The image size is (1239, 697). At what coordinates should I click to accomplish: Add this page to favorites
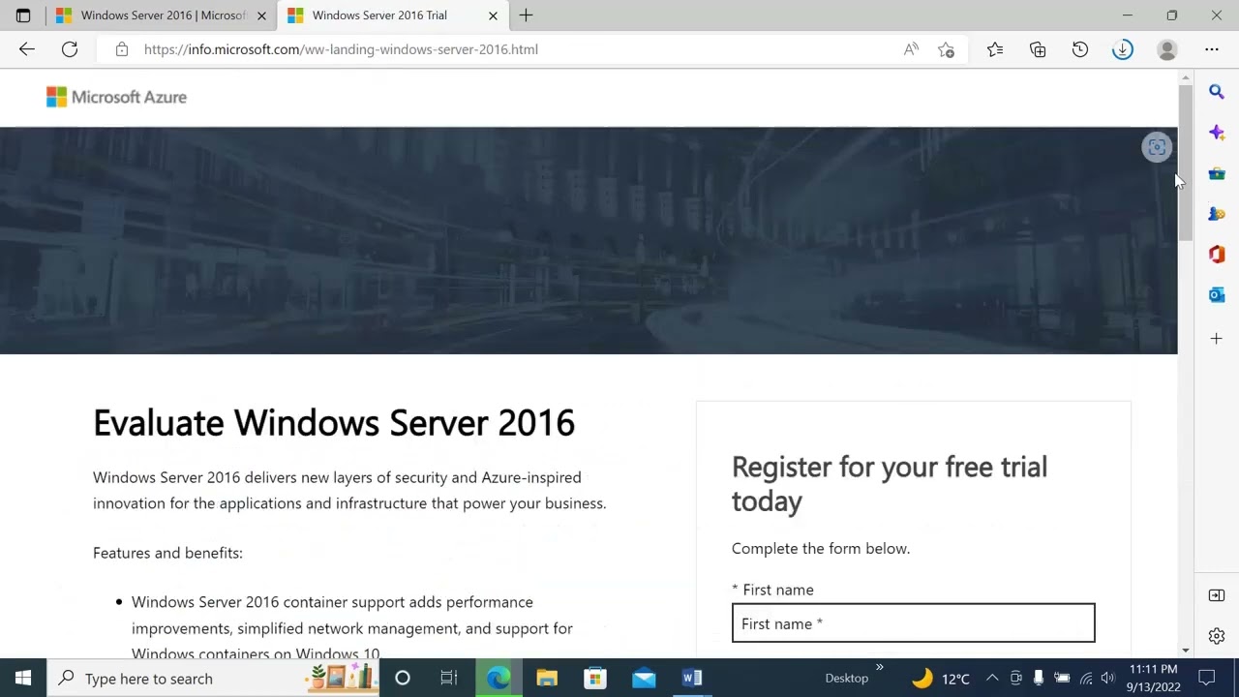click(947, 49)
